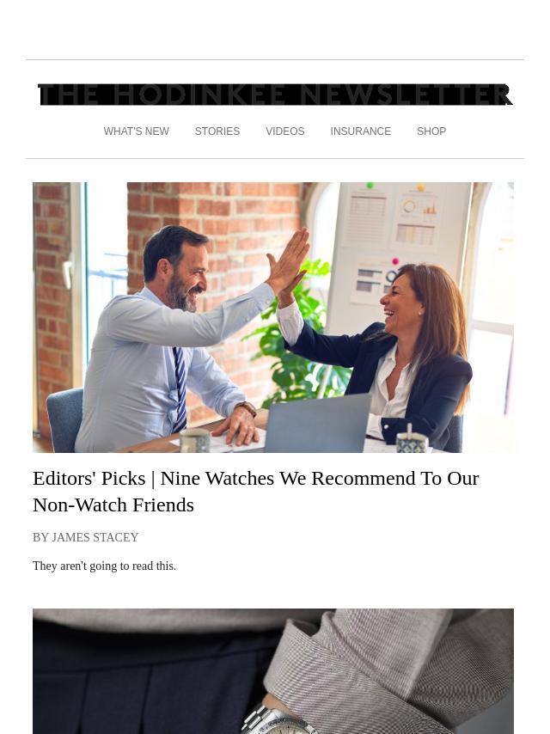Image resolution: width=550 pixels, height=734 pixels.
Task: Click "Non-Watch Friends" headline text
Action: pyautogui.click(x=113, y=505)
